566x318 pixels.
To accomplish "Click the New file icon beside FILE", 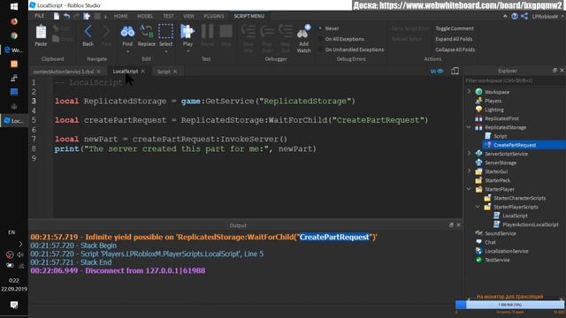I will pos(57,16).
